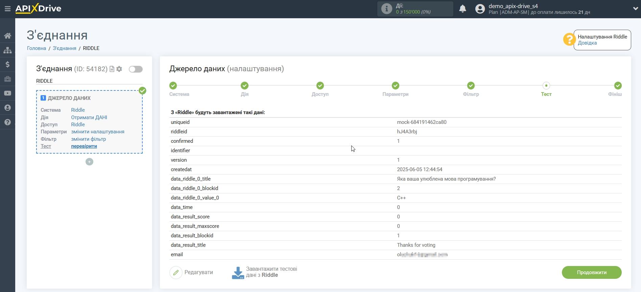Click the demo_apix-drive_s4 account name
The width and height of the screenshot is (641, 292).
[x=513, y=6]
